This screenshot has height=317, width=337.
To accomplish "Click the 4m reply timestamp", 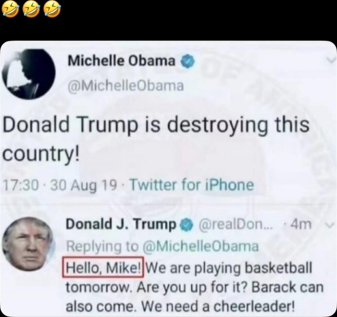I will tap(300, 224).
